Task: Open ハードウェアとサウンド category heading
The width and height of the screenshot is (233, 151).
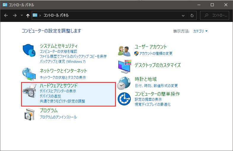Action: [x=59, y=86]
